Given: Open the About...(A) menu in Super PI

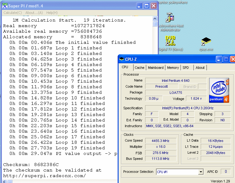Looking at the screenshot, I should coord(34,13).
